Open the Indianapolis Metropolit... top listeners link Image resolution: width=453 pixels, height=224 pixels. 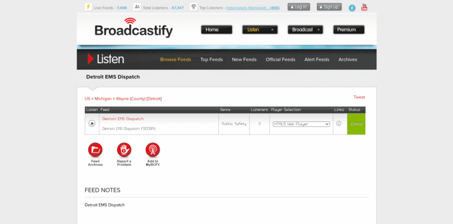tap(253, 8)
